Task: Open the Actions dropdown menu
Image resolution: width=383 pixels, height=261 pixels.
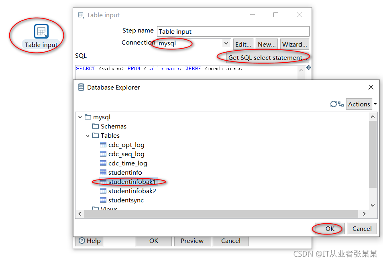Action: click(375, 104)
